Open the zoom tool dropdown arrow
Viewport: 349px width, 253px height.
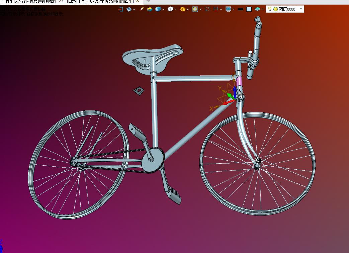click(200, 9)
